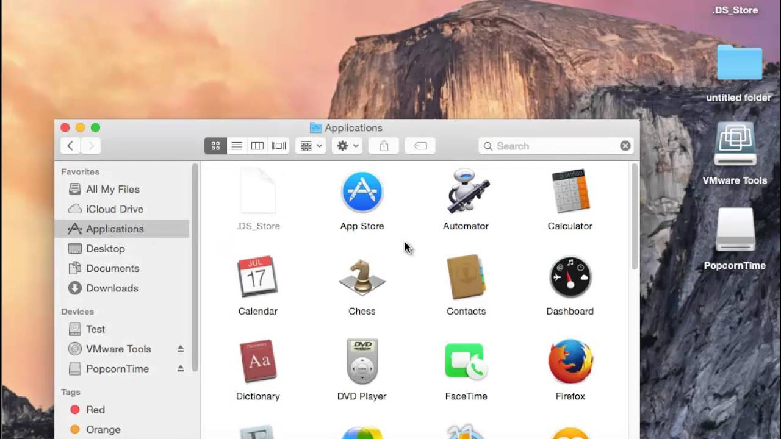Select the PopcornTime desktop disk icon
781x439 pixels.
pyautogui.click(x=735, y=230)
